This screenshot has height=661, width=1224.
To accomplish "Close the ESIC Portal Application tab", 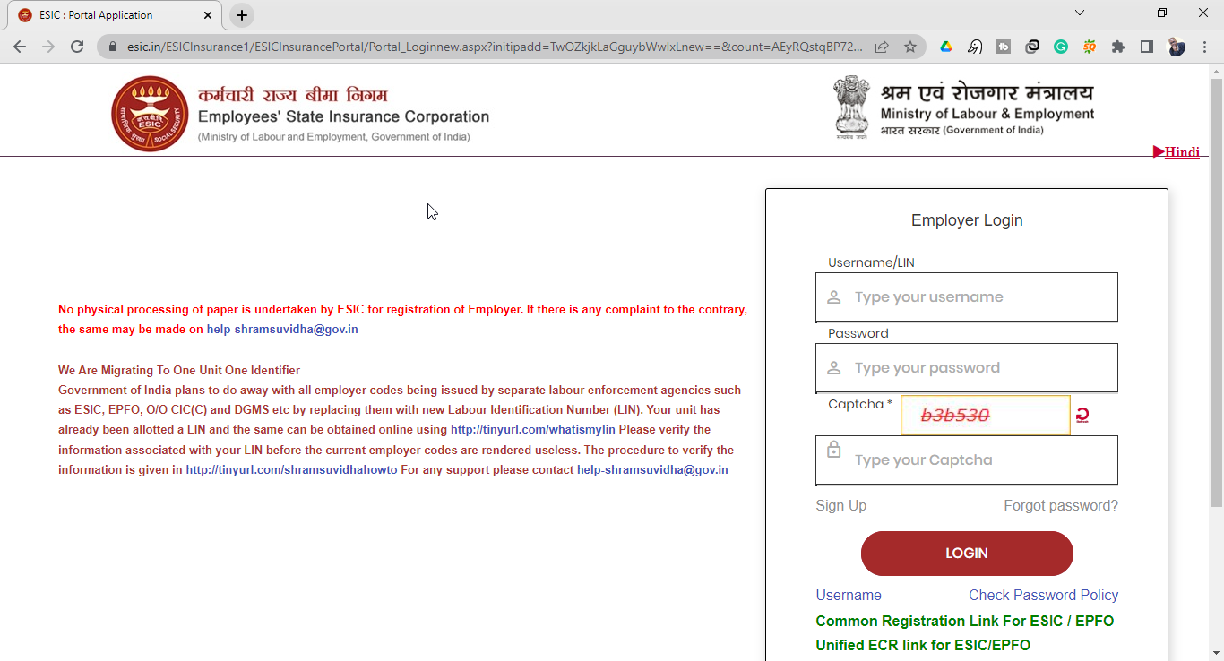I will click(x=207, y=15).
